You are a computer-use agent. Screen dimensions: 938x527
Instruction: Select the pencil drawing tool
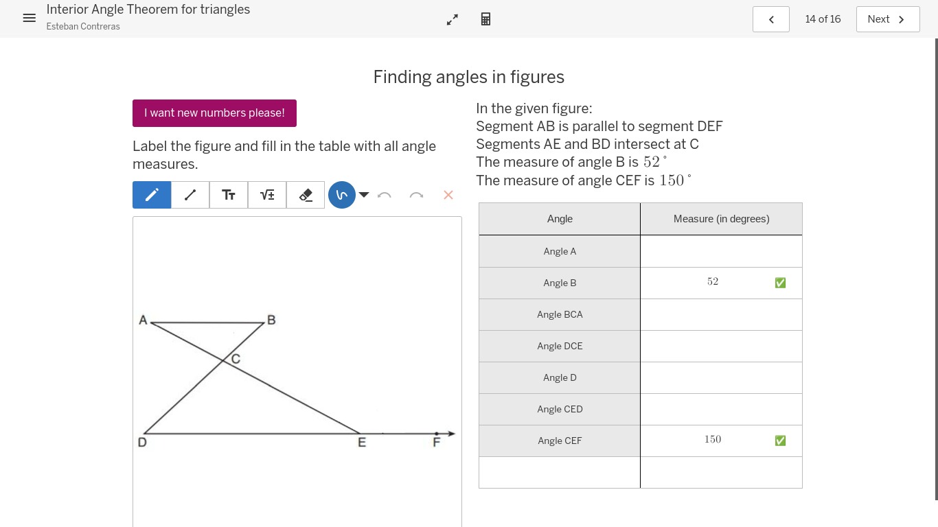[x=152, y=195]
